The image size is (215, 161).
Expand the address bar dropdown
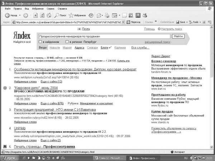point(123,22)
